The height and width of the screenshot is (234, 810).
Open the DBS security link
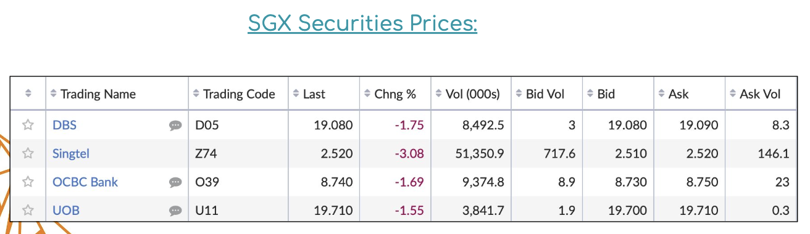[x=64, y=125]
